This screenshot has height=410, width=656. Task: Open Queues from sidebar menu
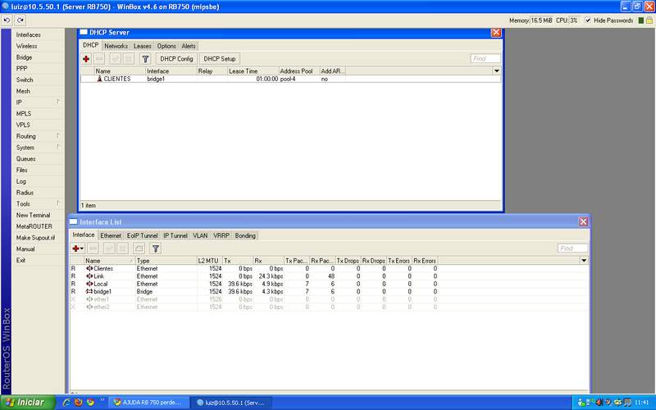point(26,158)
